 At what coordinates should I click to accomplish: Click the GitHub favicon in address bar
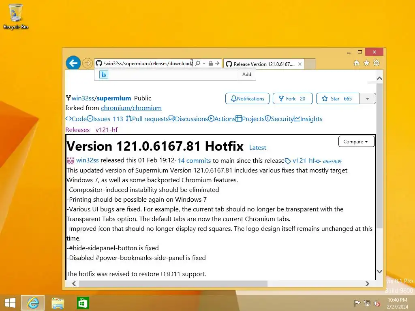tap(99, 64)
